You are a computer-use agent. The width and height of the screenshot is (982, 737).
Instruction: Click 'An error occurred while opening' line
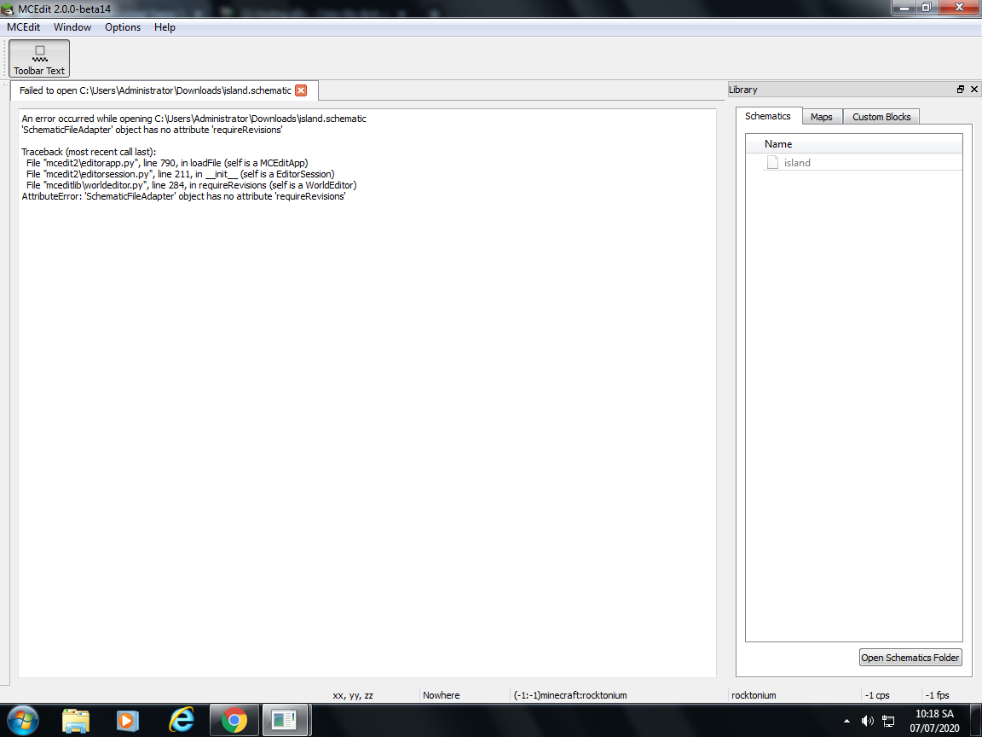194,119
